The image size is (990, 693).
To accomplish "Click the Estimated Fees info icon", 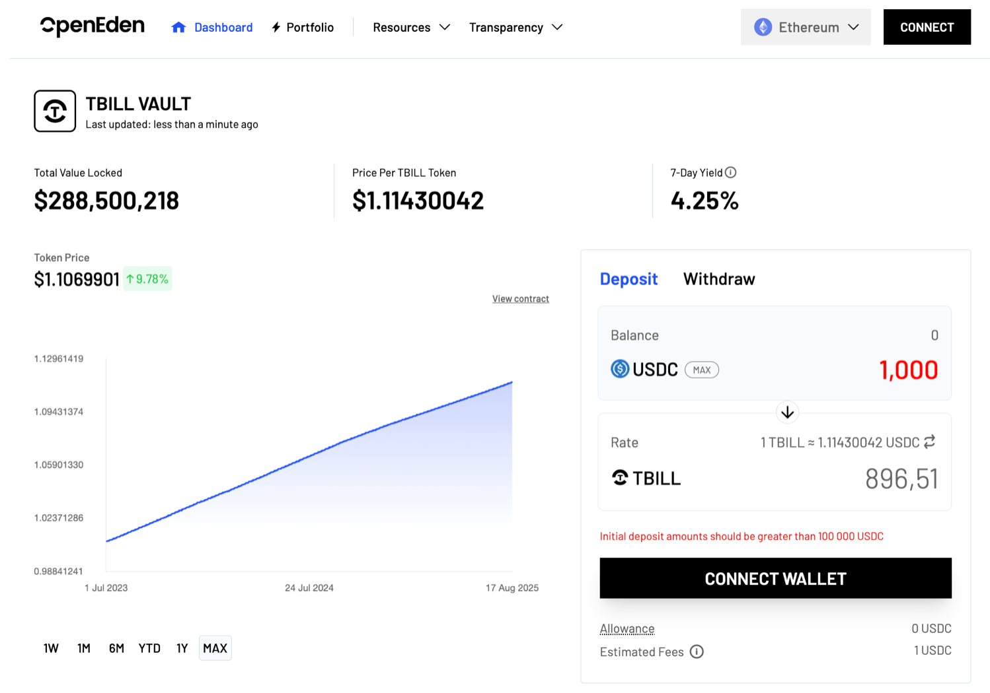I will [697, 652].
